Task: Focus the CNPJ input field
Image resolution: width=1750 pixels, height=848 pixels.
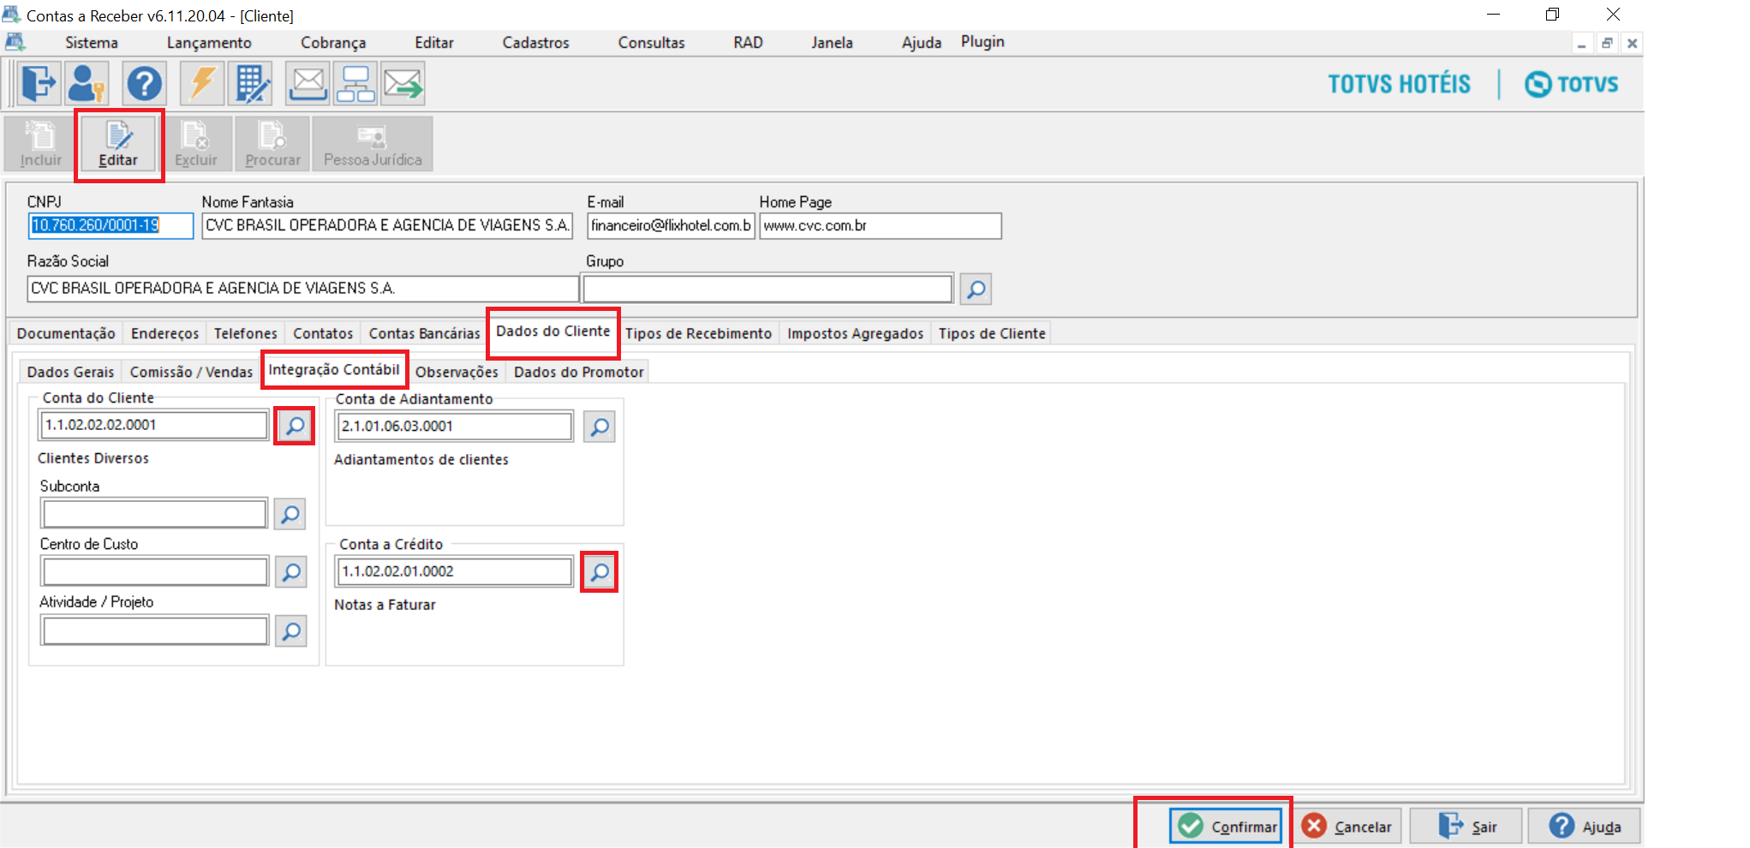Action: [x=110, y=225]
